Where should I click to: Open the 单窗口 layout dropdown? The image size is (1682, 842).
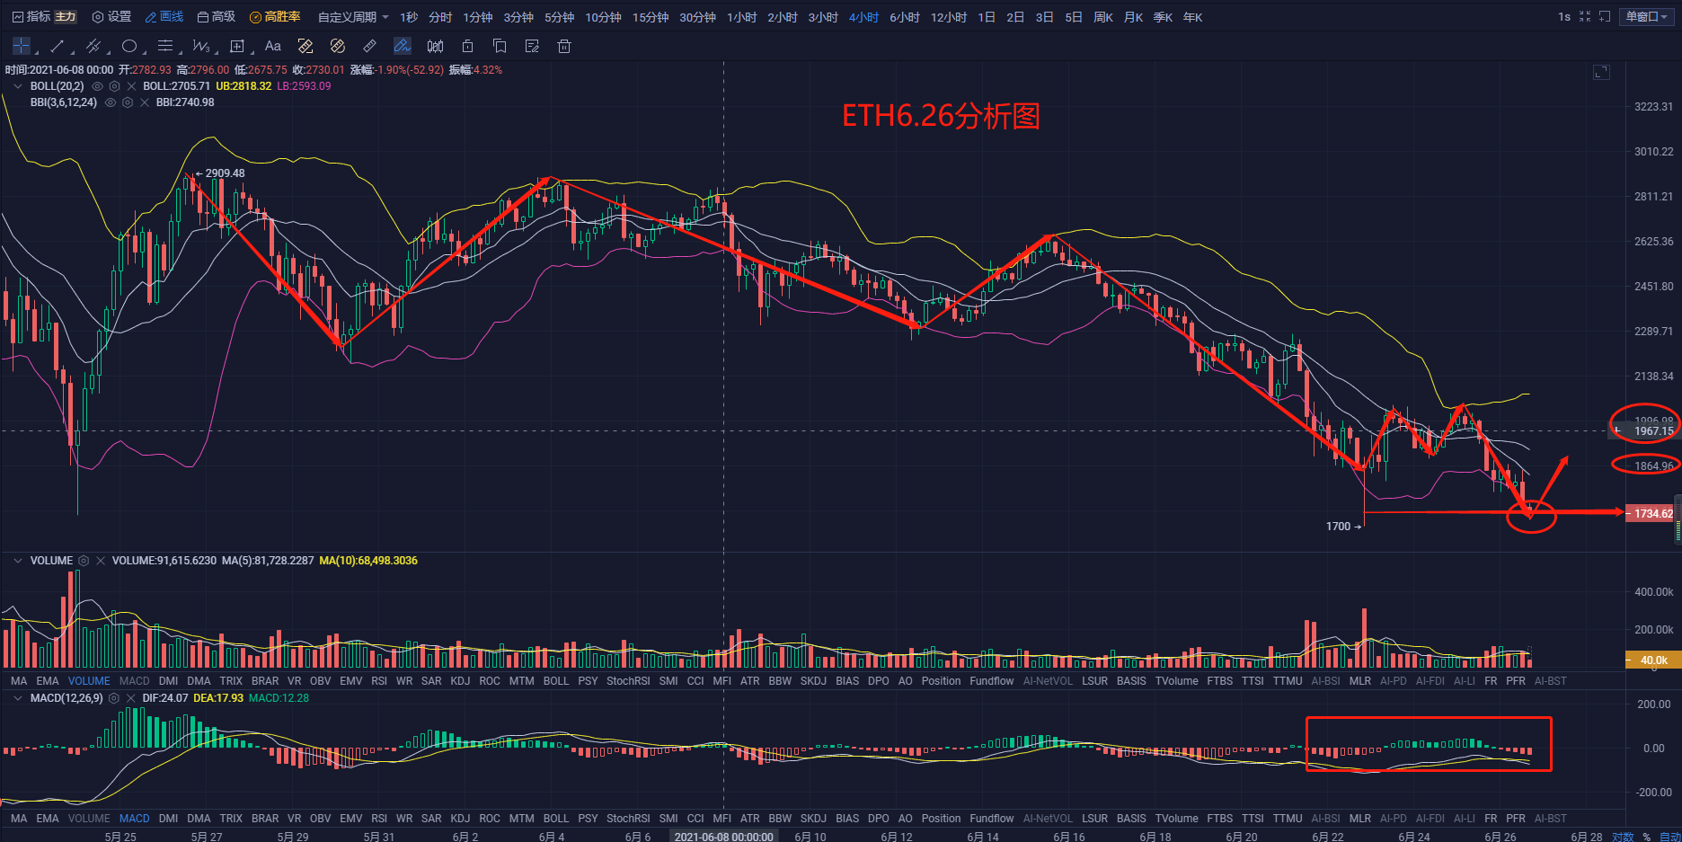pos(1647,17)
